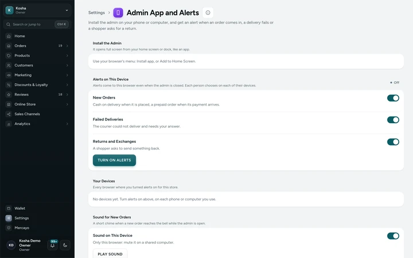The image size is (413, 258).
Task: Expand the Products submenu chevron
Action: point(67,56)
